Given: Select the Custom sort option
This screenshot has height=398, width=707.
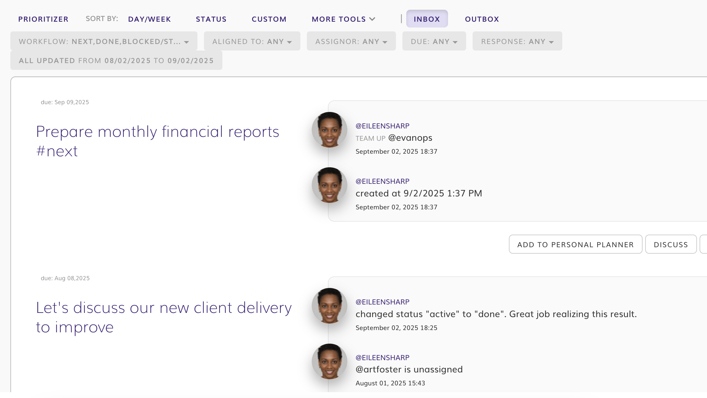Looking at the screenshot, I should point(269,19).
